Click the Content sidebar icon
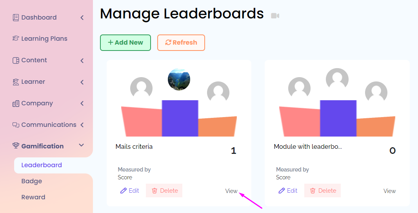 pos(16,60)
